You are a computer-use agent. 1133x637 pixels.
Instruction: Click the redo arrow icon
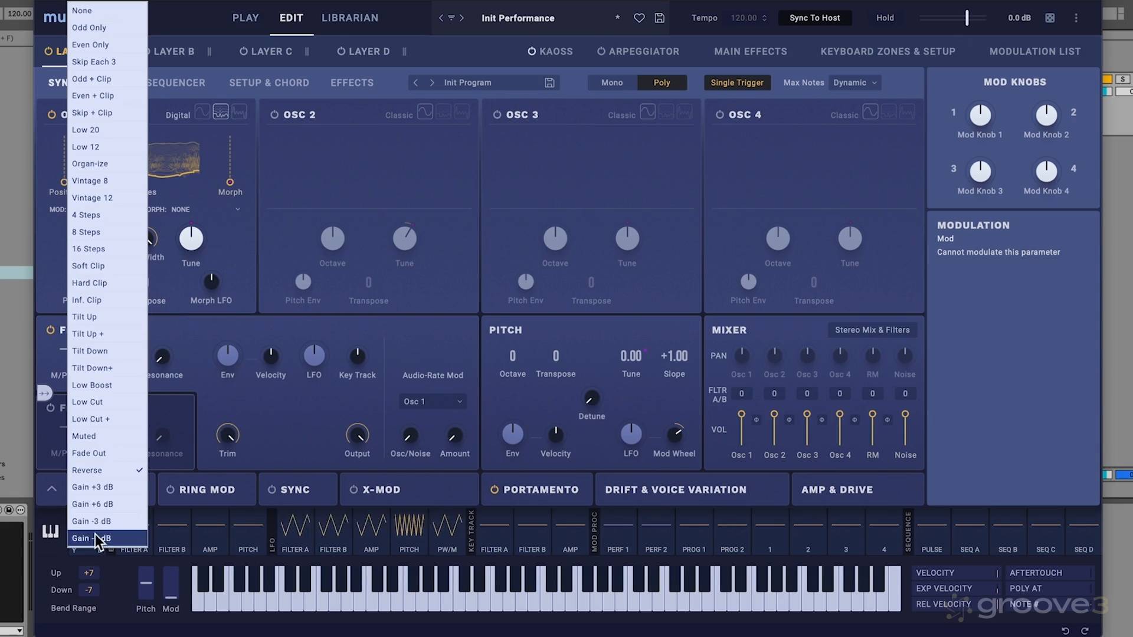[x=1085, y=631]
